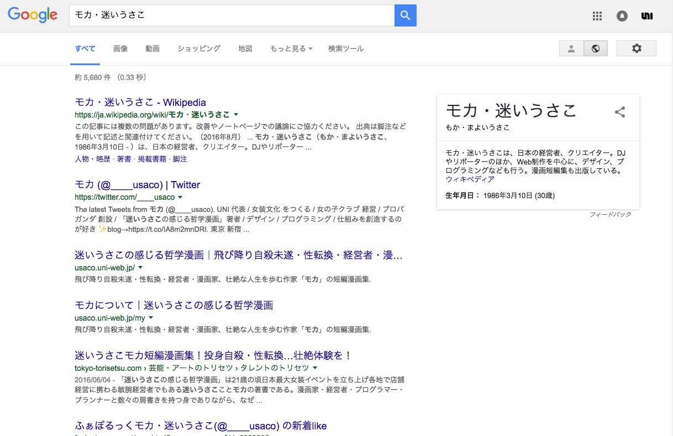This screenshot has height=436, width=673.
Task: Click the blue search magnifier button
Action: 405,15
